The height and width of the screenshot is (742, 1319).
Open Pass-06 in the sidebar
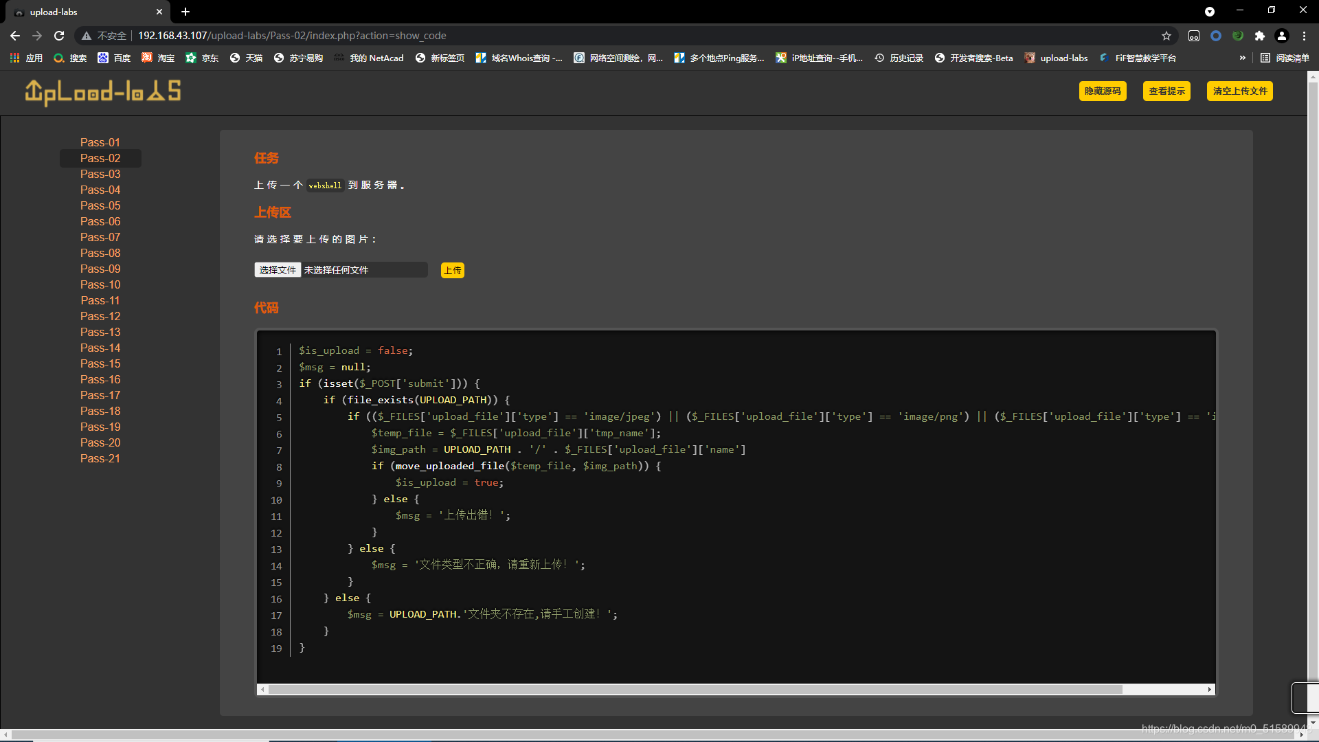100,221
